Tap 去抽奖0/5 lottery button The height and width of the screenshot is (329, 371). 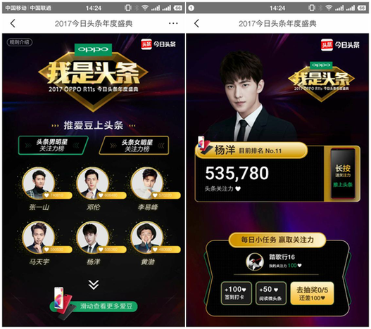point(312,293)
